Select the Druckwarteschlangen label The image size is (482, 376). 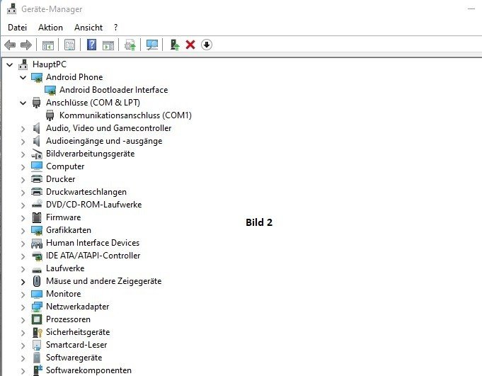click(86, 192)
